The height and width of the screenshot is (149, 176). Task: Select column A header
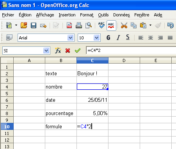[x=29, y=60]
